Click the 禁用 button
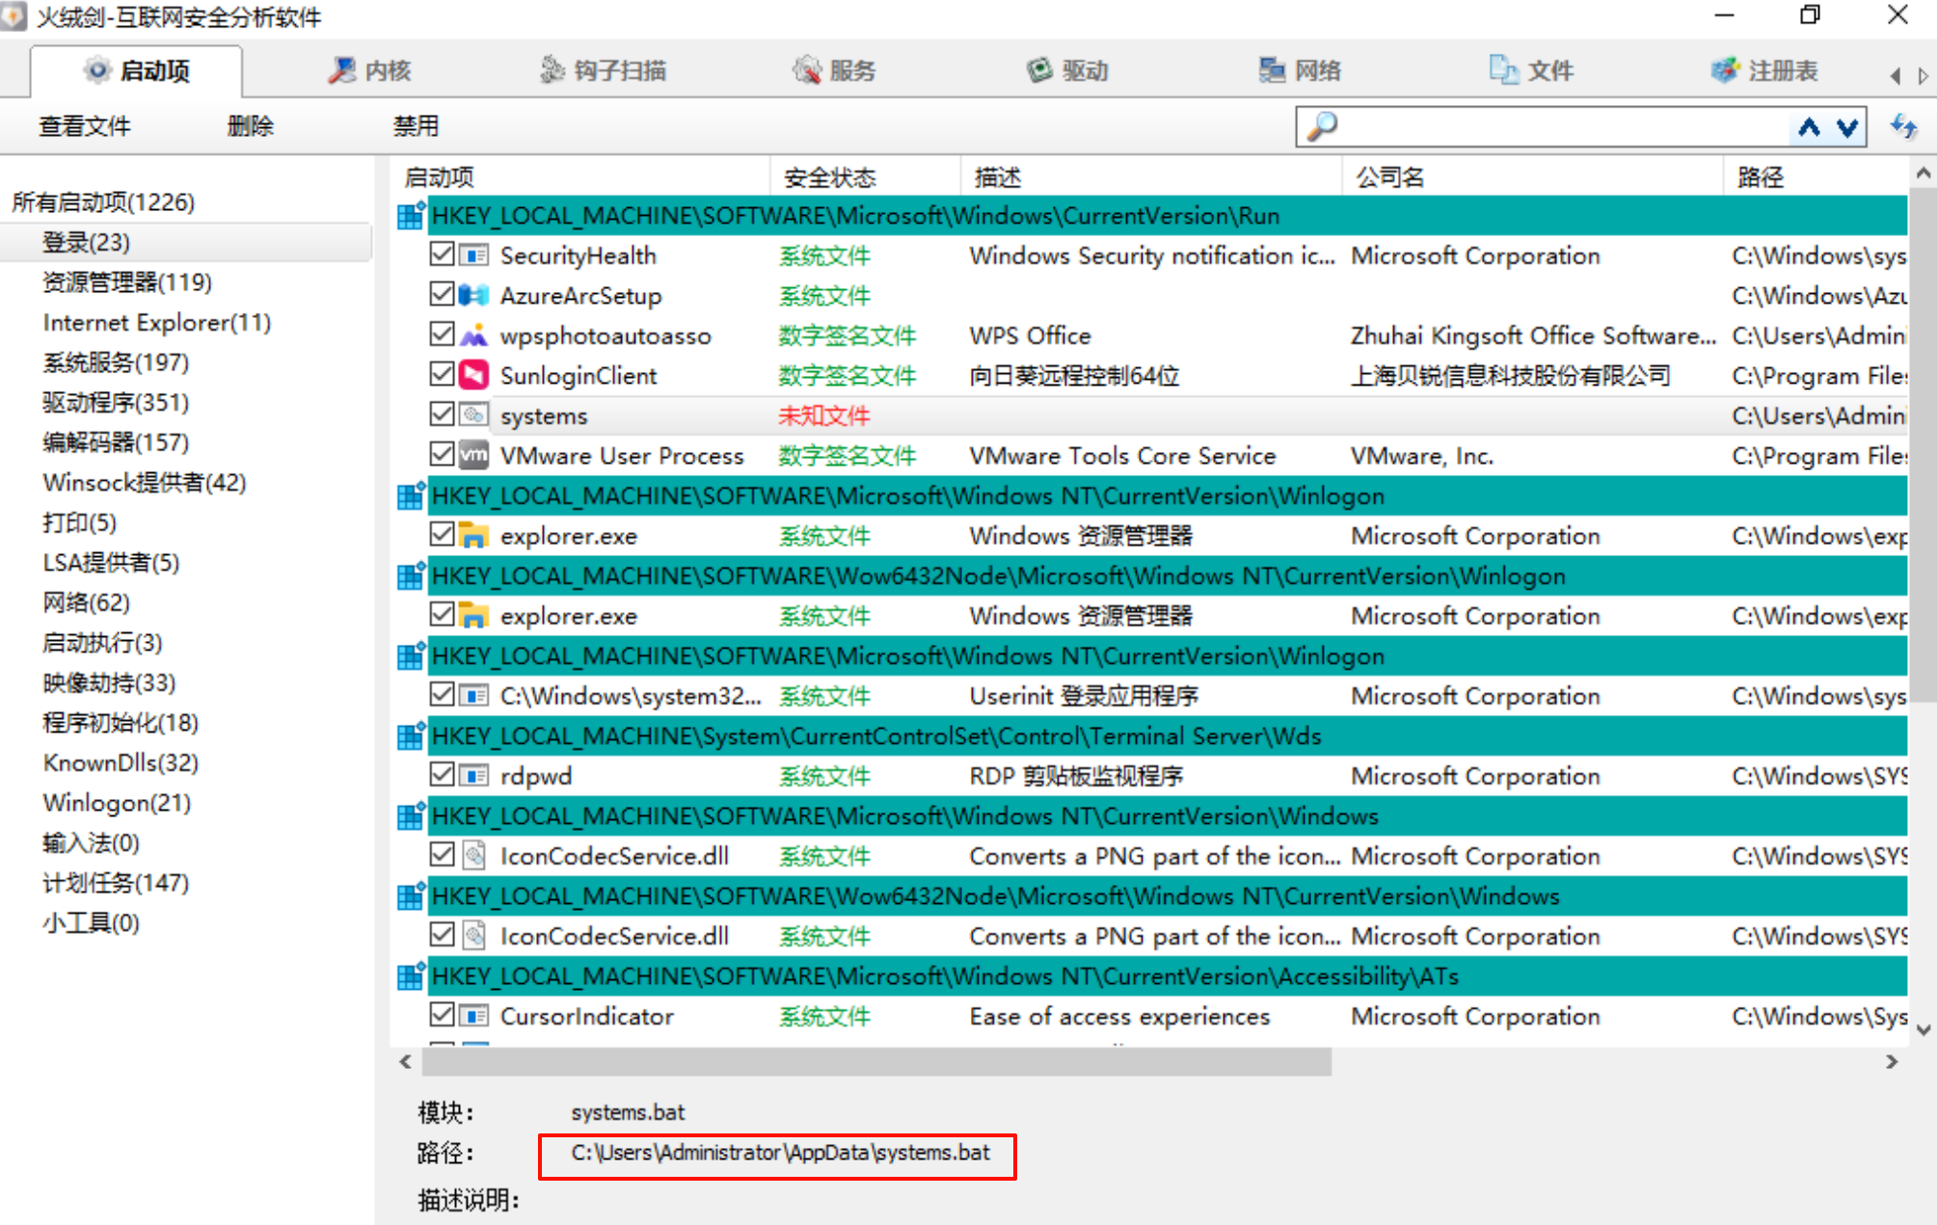Viewport: 1937px width, 1225px height. point(417,126)
